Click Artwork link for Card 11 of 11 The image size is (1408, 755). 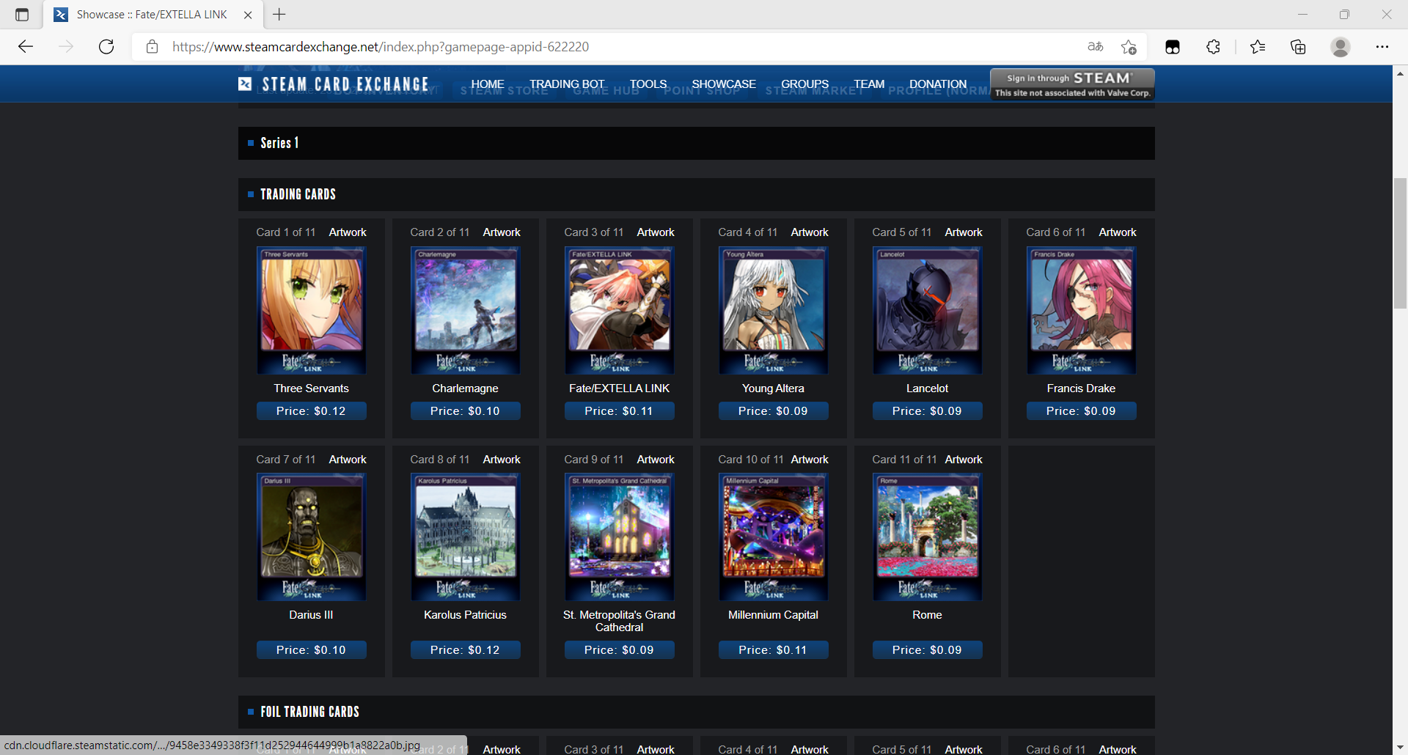964,460
